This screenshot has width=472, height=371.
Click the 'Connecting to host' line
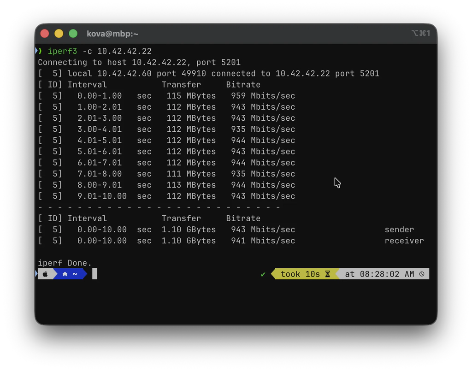[x=139, y=62]
